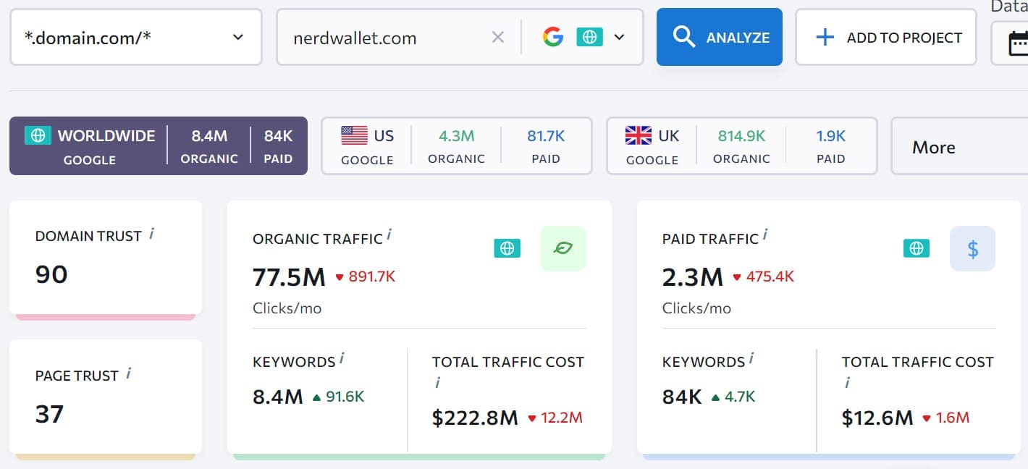Click globe icon in Organic Traffic card
1028x469 pixels.
coord(507,249)
